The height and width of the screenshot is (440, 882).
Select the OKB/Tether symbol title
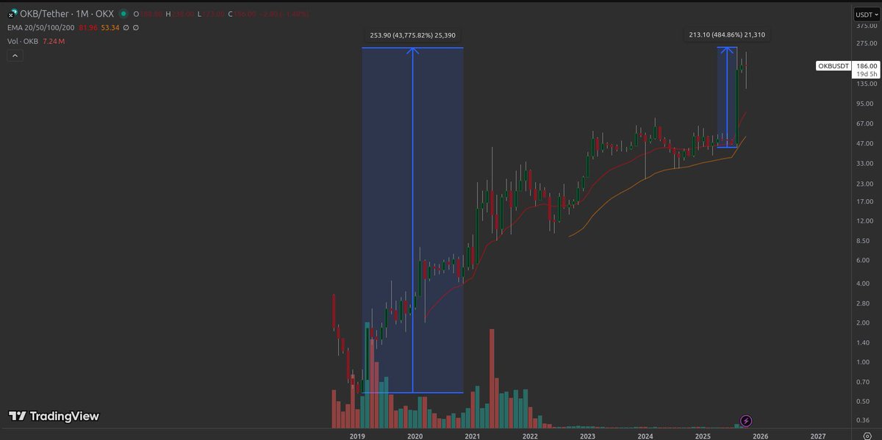[43, 13]
